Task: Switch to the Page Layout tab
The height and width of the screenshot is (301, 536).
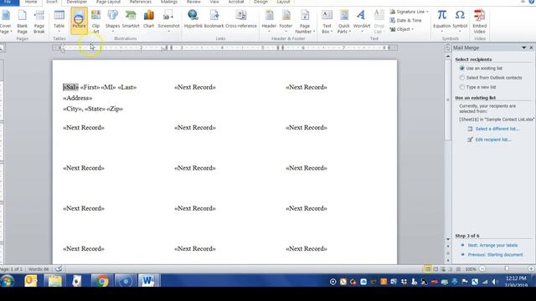Action: pos(108,2)
